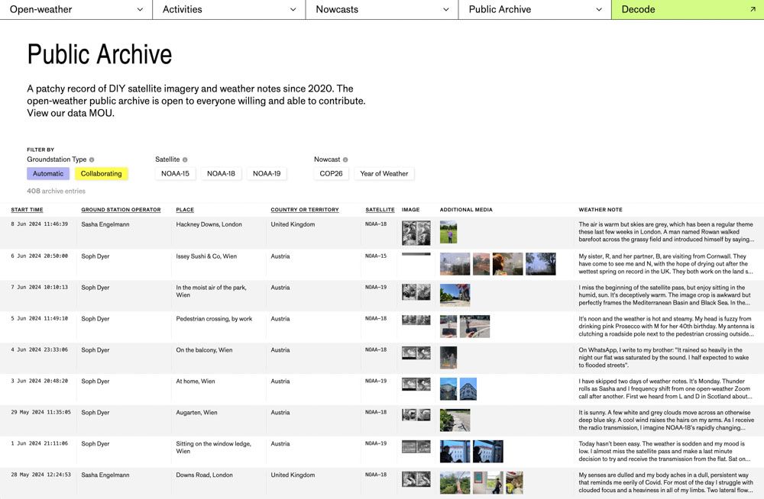This screenshot has width=764, height=499.
Task: Open satellite image for Downs Road, London entry
Action: click(x=416, y=479)
